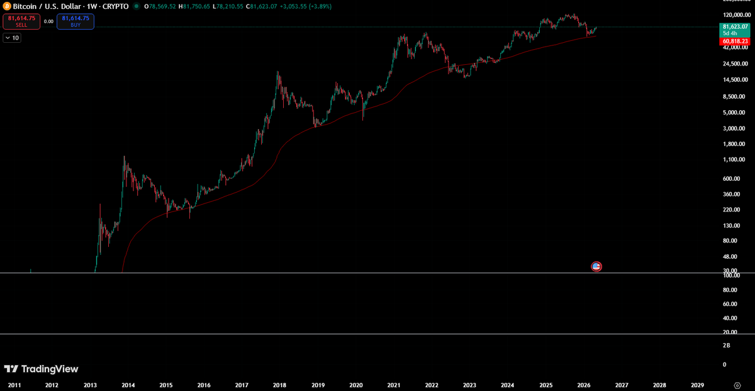
Task: Click the 2021 label on time axis
Action: (x=394, y=384)
